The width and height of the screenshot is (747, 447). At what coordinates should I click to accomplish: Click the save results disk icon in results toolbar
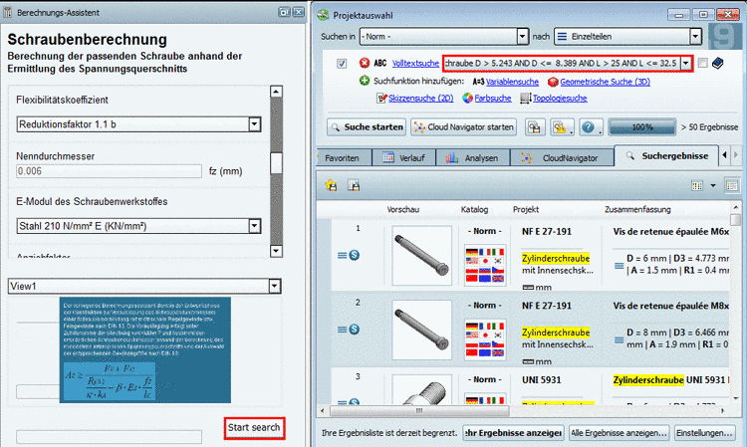pyautogui.click(x=354, y=185)
